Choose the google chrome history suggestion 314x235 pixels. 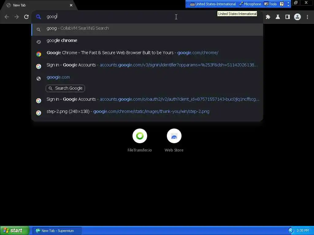147,41
